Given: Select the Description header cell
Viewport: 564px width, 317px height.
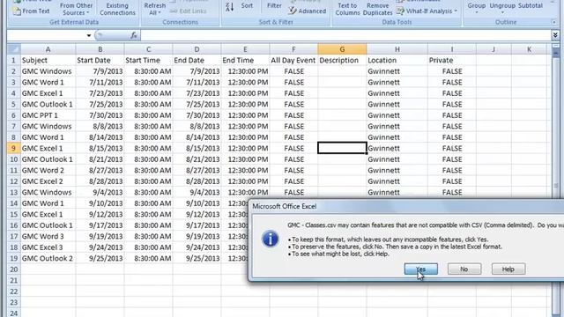Looking at the screenshot, I should 342,60.
